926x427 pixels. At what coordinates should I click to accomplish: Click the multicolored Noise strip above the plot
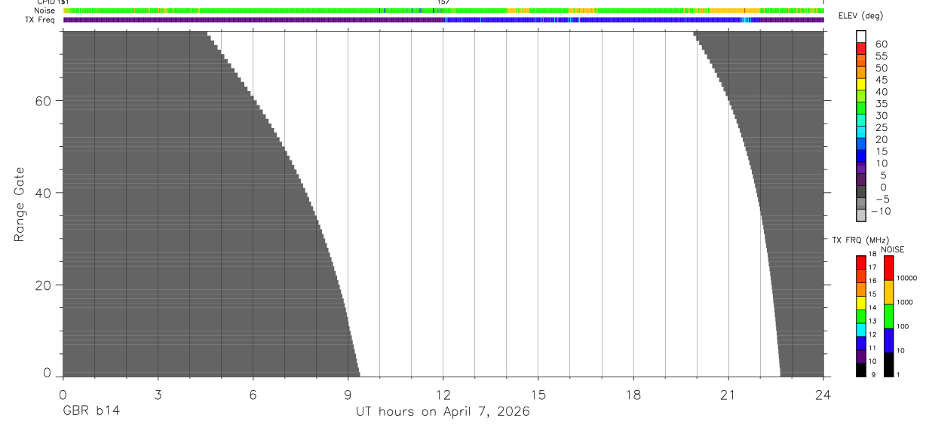tap(443, 11)
